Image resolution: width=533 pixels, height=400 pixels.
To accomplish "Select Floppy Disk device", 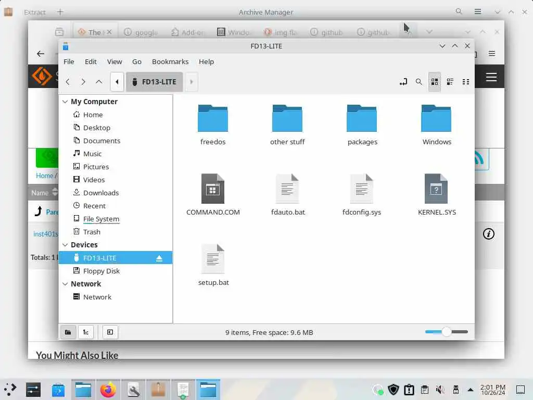I will pos(116,271).
